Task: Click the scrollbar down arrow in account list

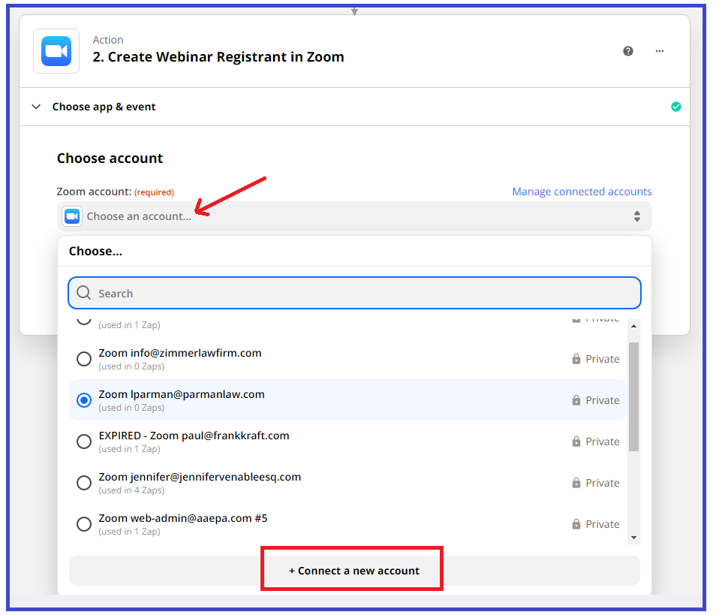Action: (633, 538)
